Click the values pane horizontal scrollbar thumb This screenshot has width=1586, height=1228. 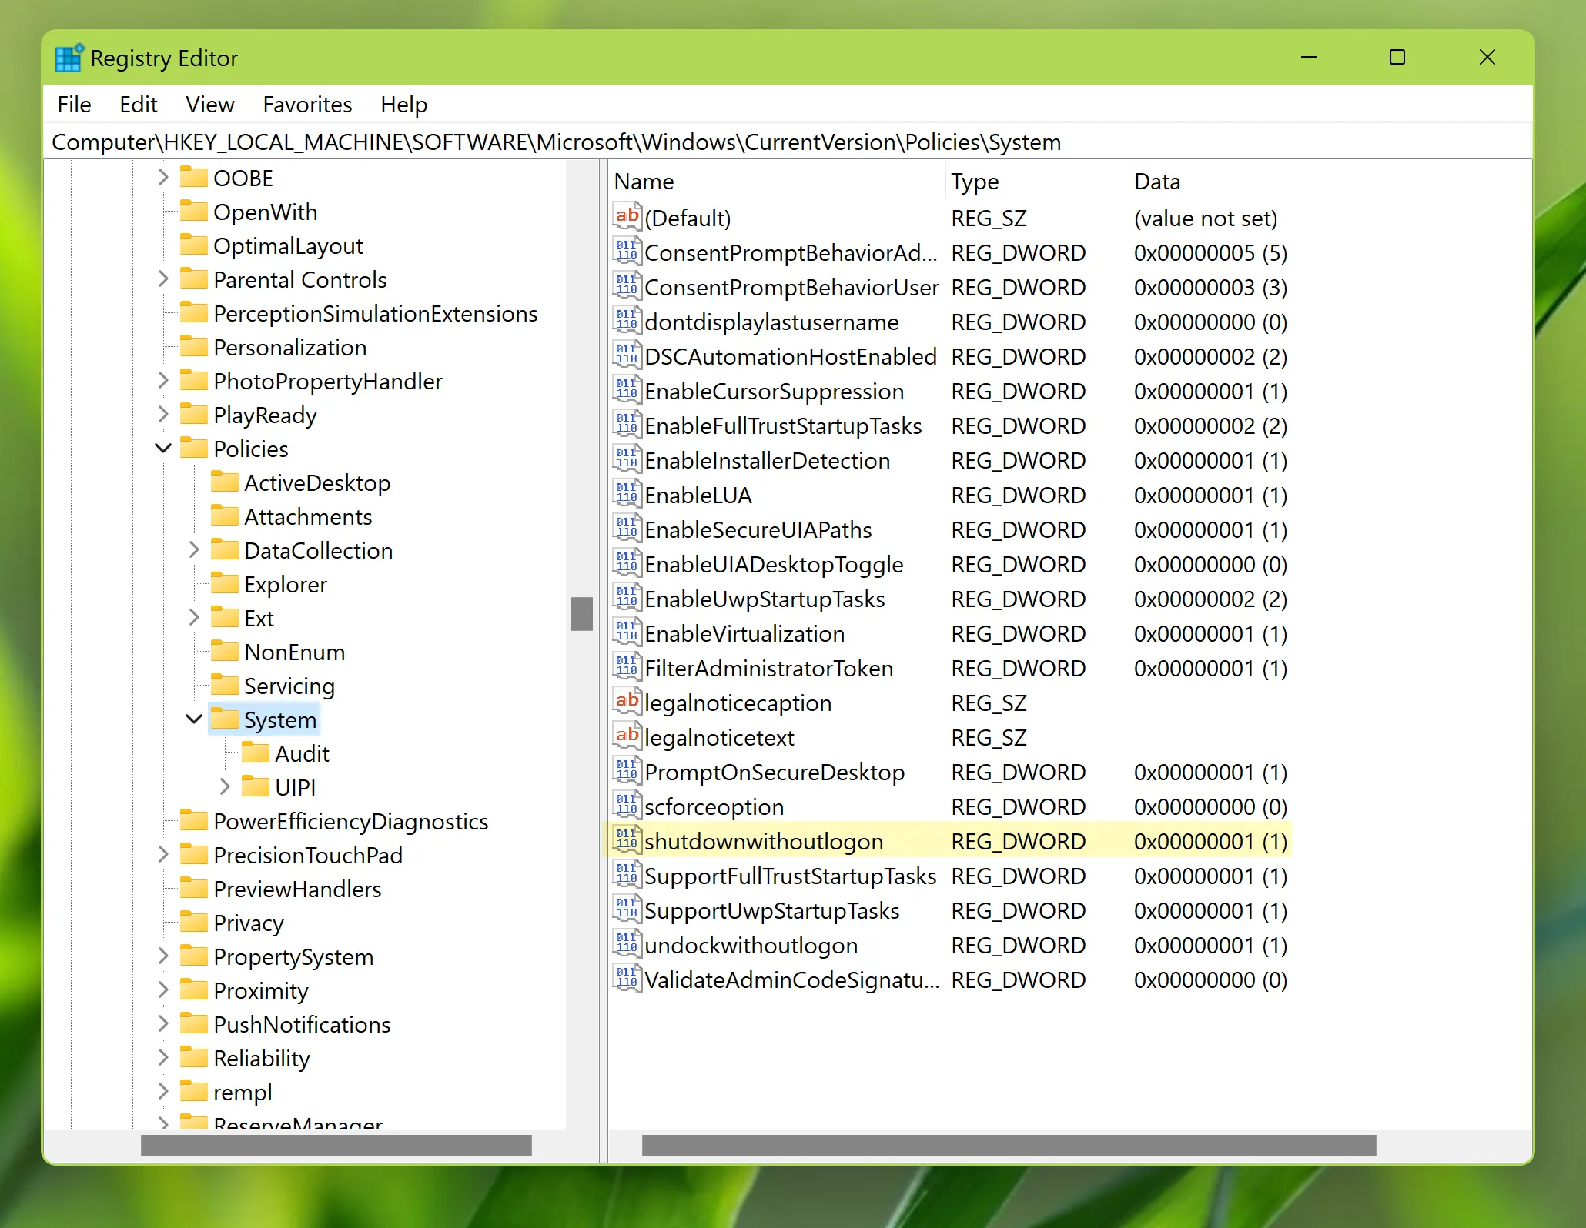(x=1009, y=1146)
